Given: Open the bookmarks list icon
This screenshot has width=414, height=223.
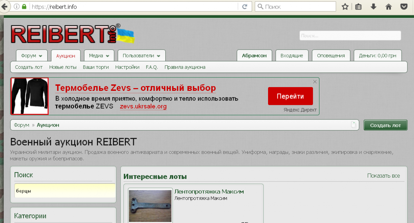Looking at the screenshot, I should pyautogui.click(x=358, y=7).
